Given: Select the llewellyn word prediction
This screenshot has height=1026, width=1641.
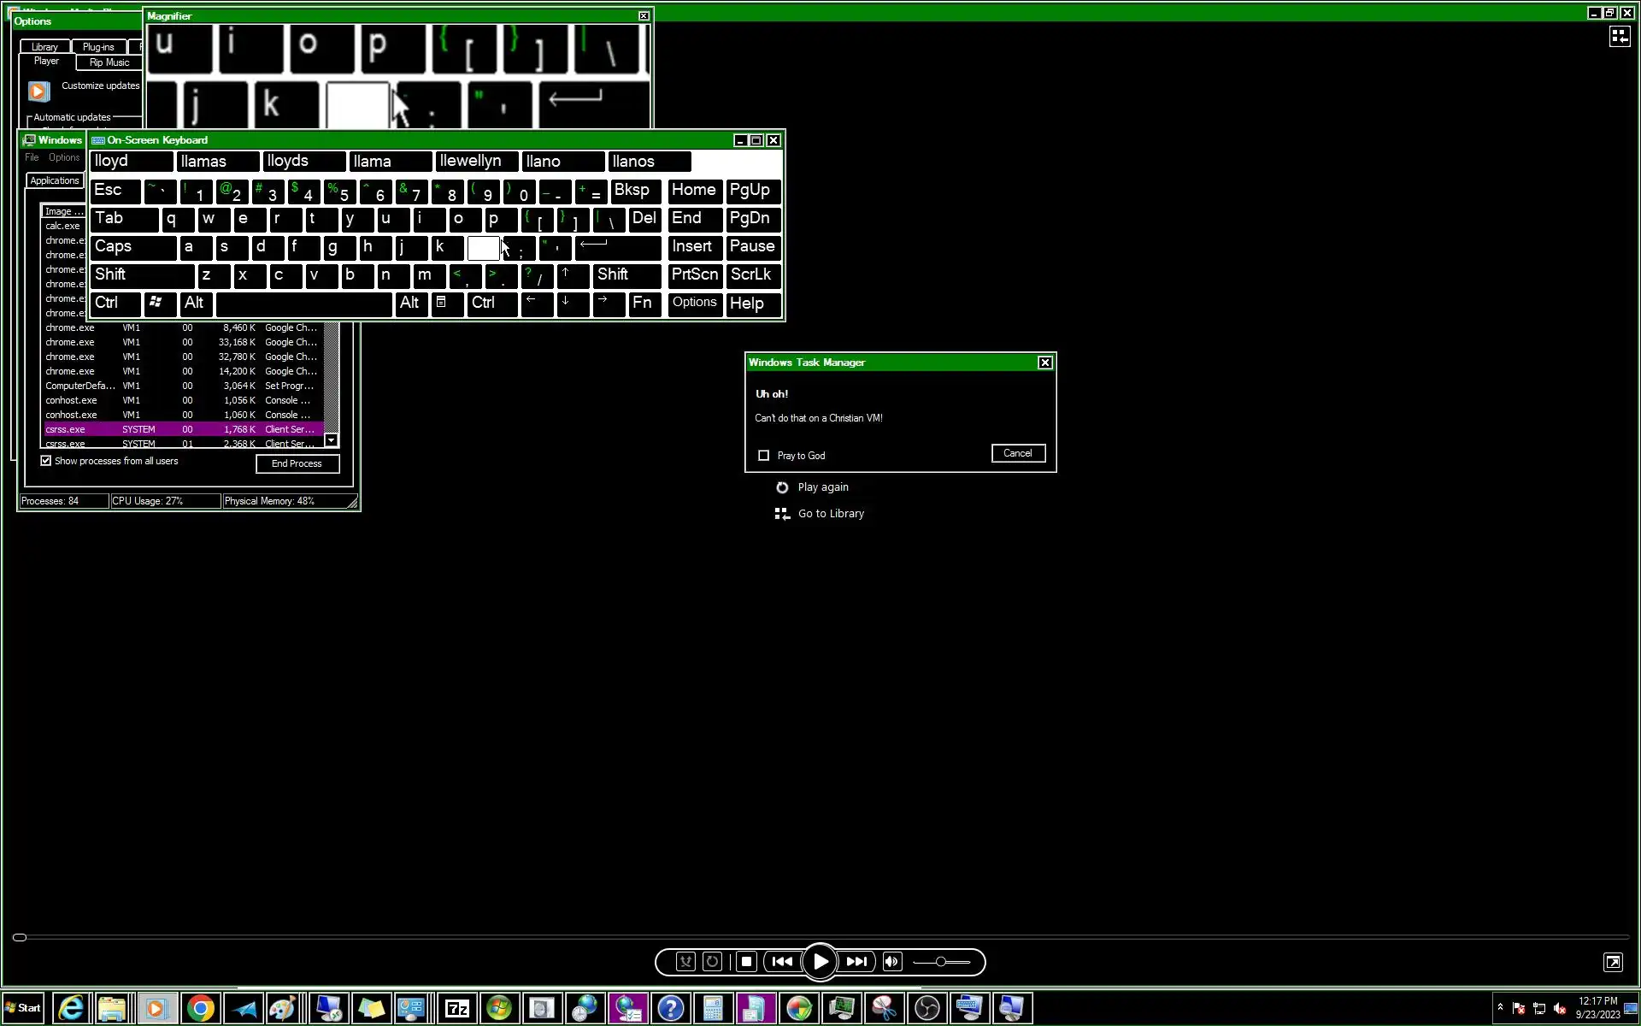Looking at the screenshot, I should tap(475, 162).
